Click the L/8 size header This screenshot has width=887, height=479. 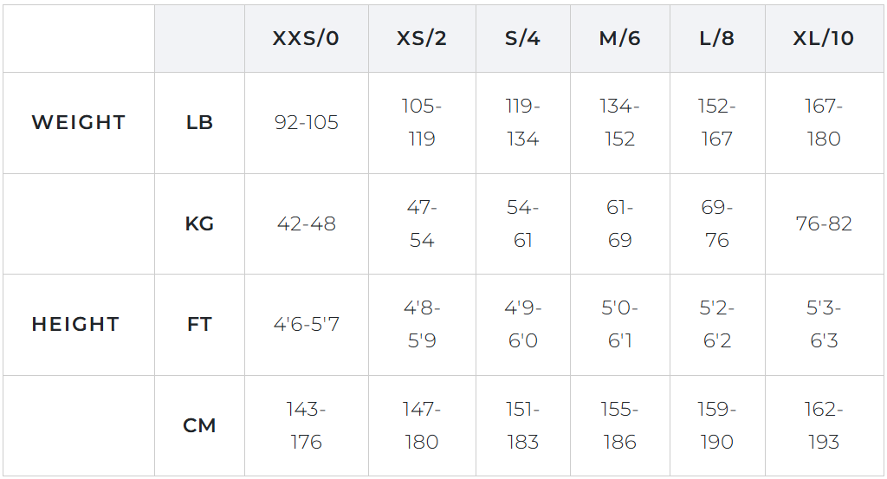pyautogui.click(x=717, y=38)
